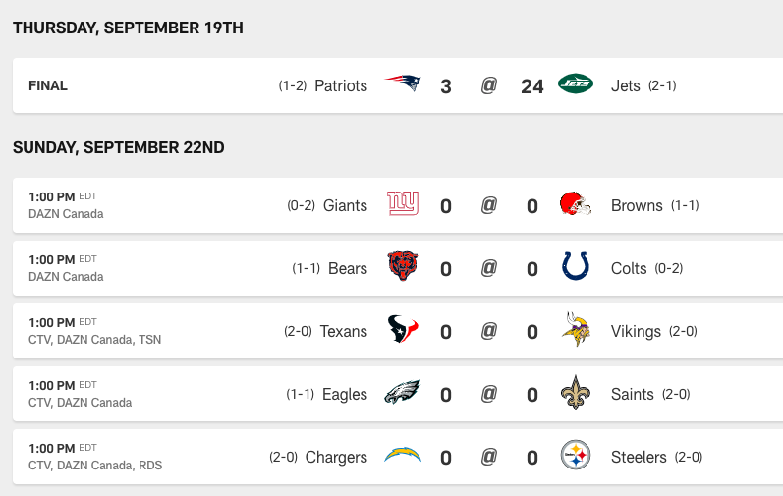
Task: Click the Bears at Colts @ symbol
Action: pos(489,268)
